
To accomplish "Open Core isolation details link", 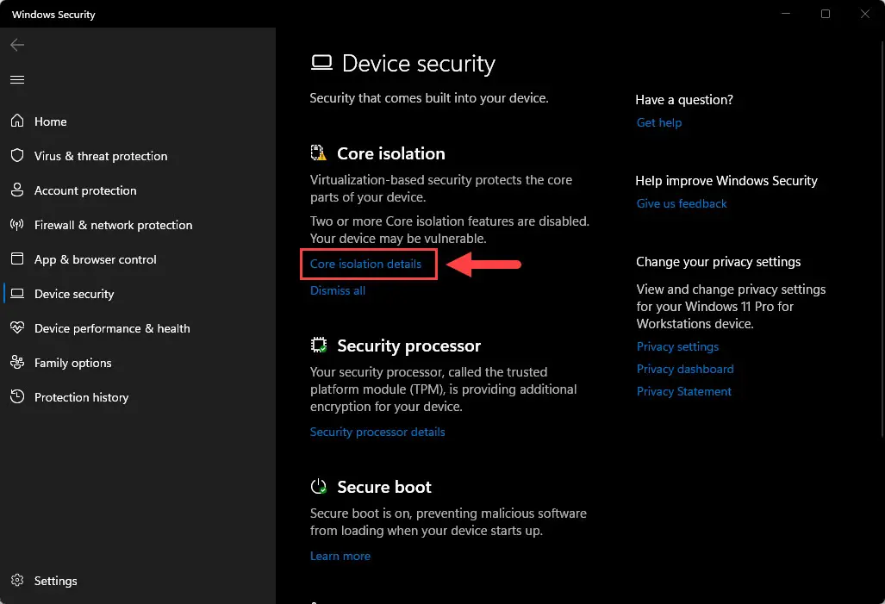I will (365, 264).
